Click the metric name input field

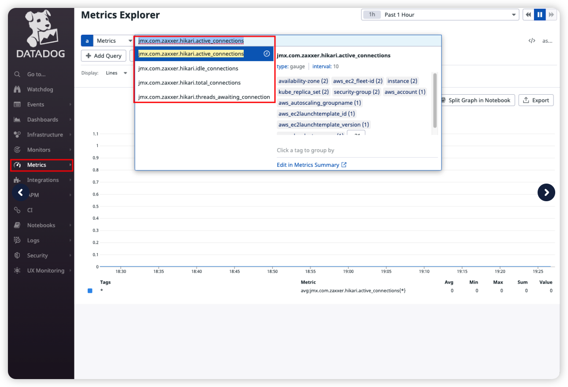(x=288, y=41)
